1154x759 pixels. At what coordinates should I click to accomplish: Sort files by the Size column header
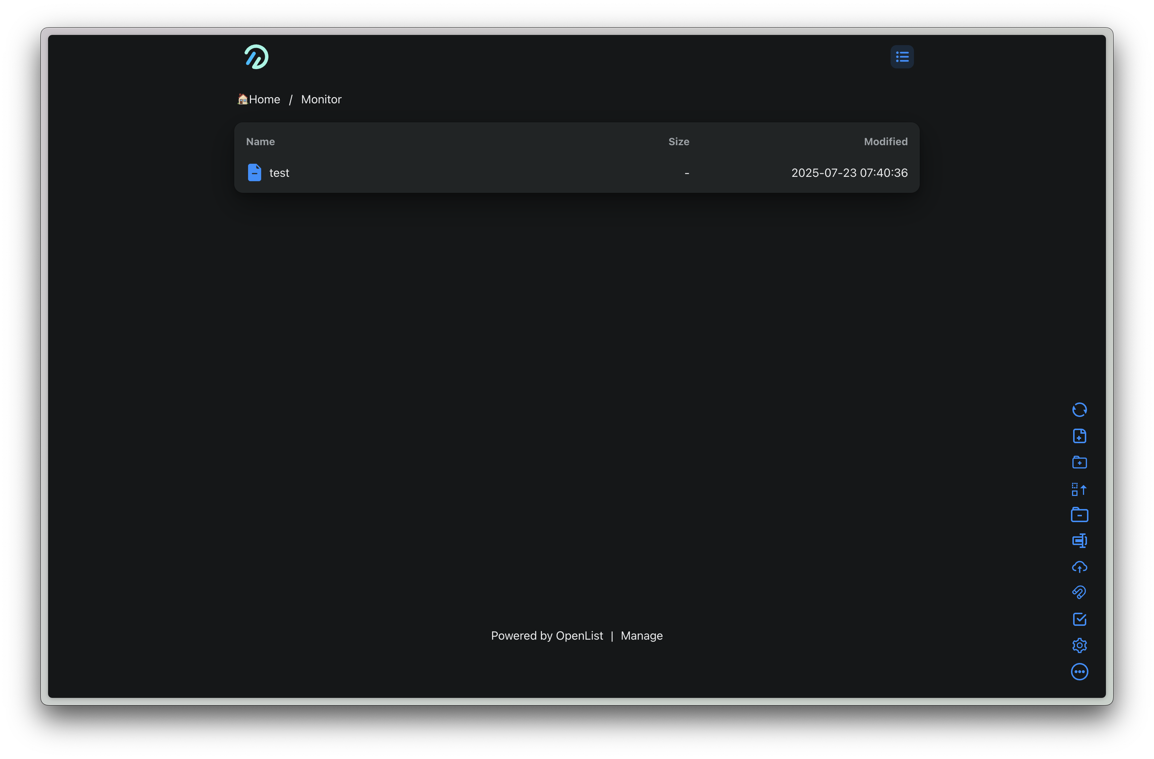(x=678, y=142)
